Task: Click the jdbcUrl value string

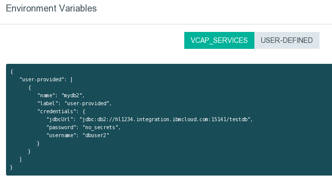Action: (165, 119)
